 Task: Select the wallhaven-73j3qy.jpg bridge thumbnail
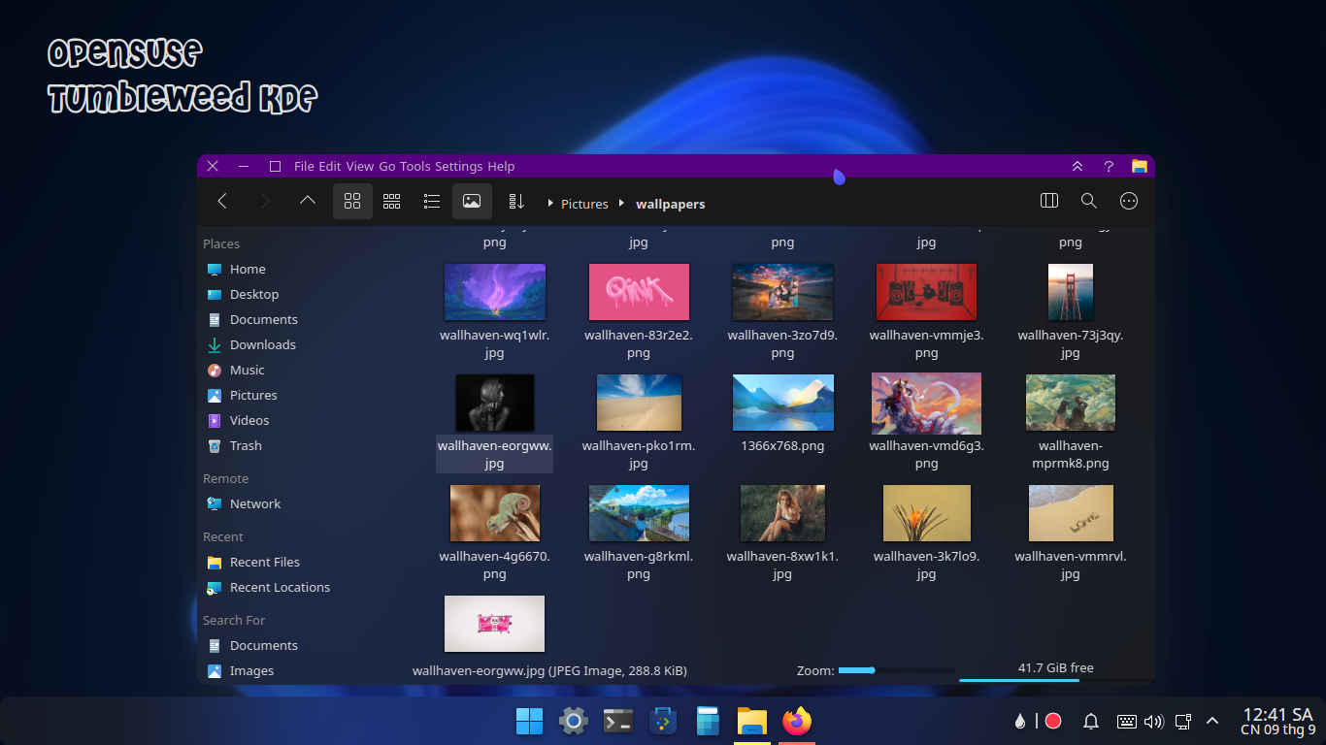tap(1071, 292)
